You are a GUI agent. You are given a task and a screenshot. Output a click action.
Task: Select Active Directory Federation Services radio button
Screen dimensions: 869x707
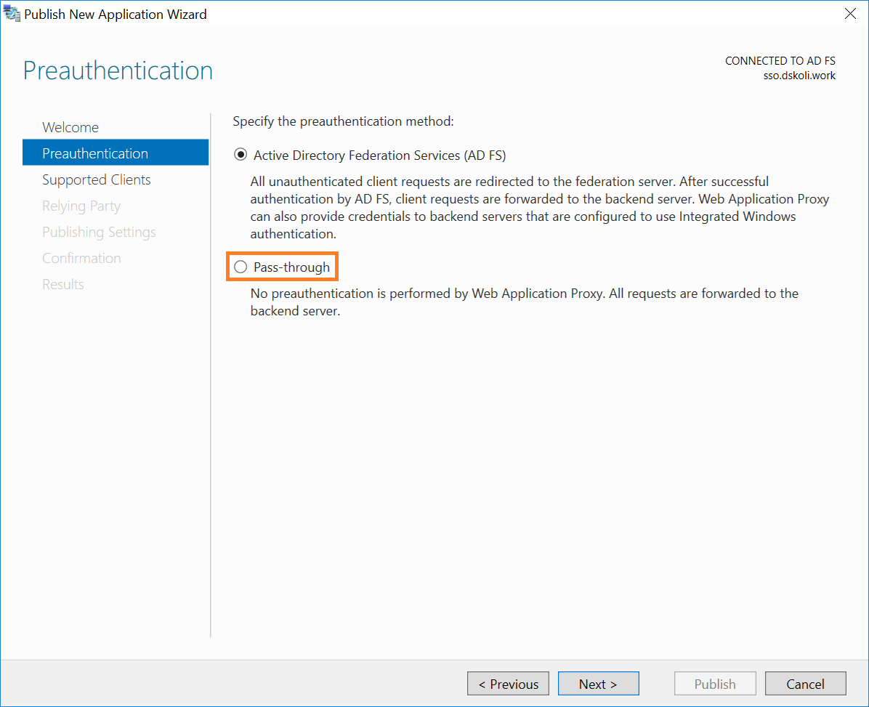pos(241,155)
